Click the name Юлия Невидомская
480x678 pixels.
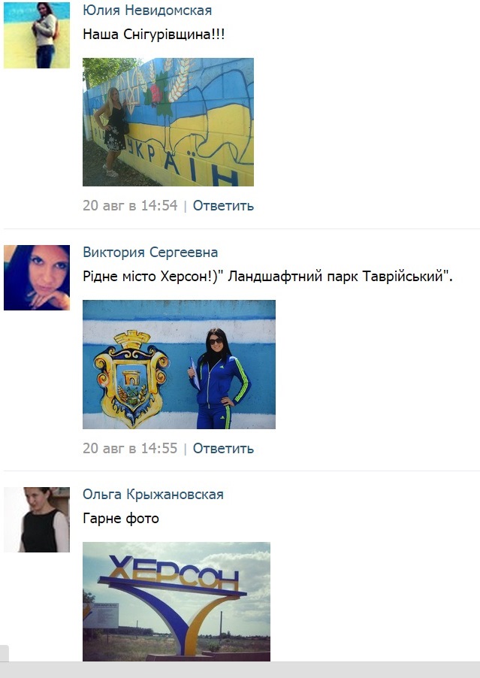point(147,11)
